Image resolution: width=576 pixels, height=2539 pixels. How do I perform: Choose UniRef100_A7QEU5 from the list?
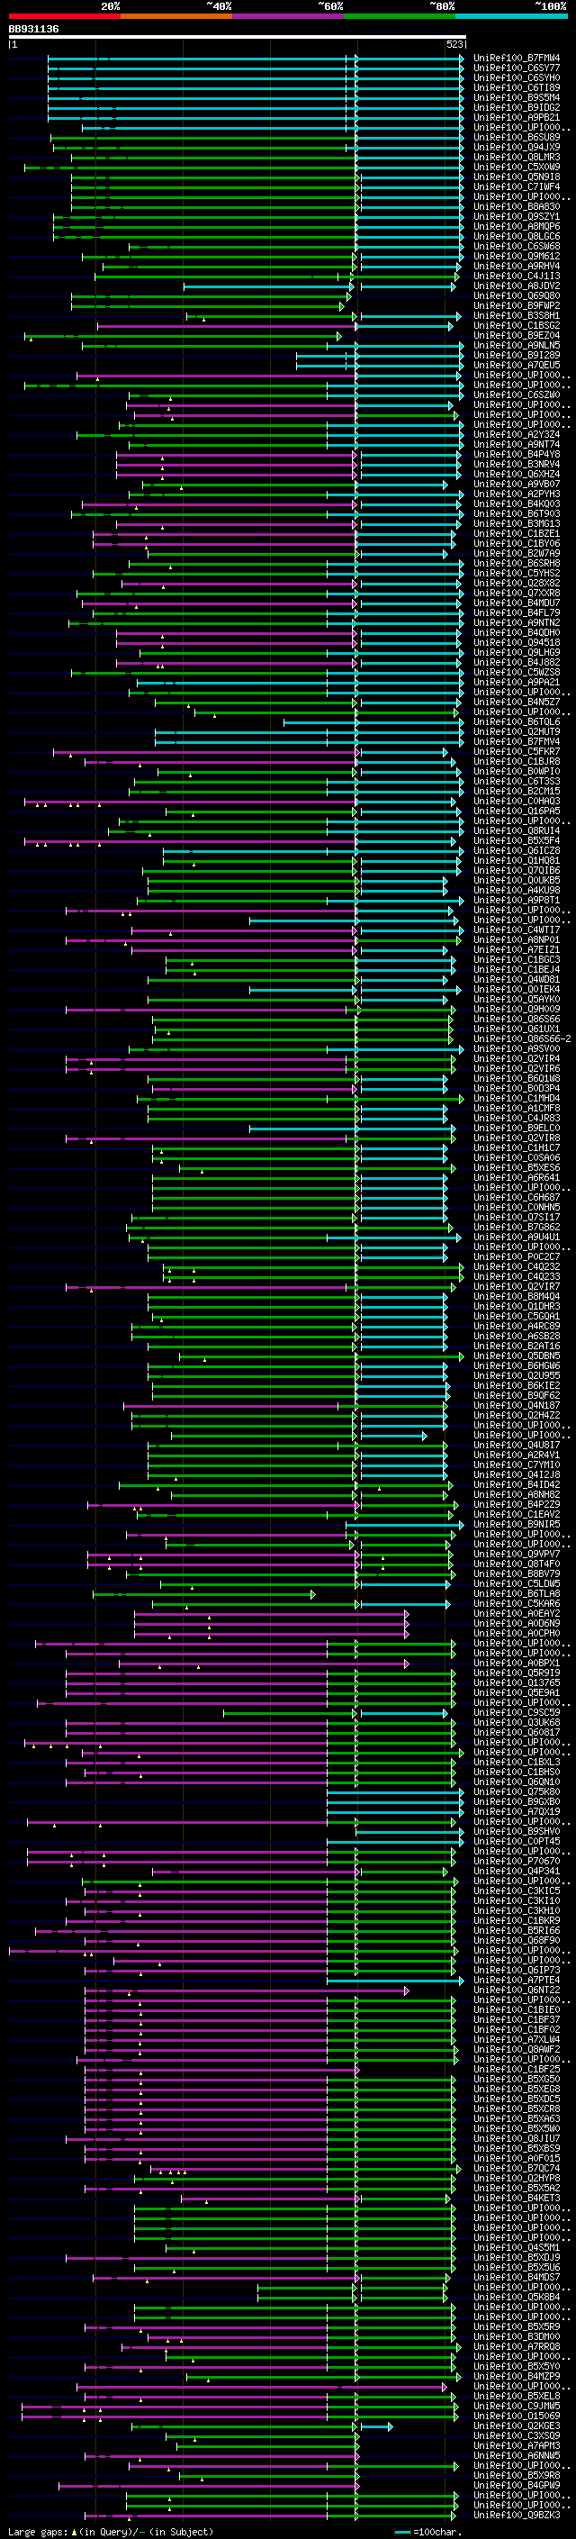[517, 365]
